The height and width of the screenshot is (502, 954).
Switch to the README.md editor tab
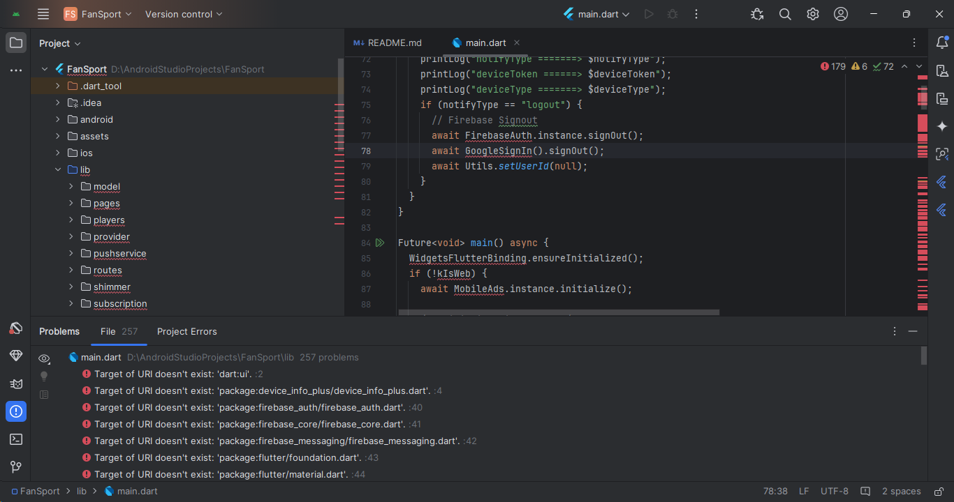click(x=388, y=43)
